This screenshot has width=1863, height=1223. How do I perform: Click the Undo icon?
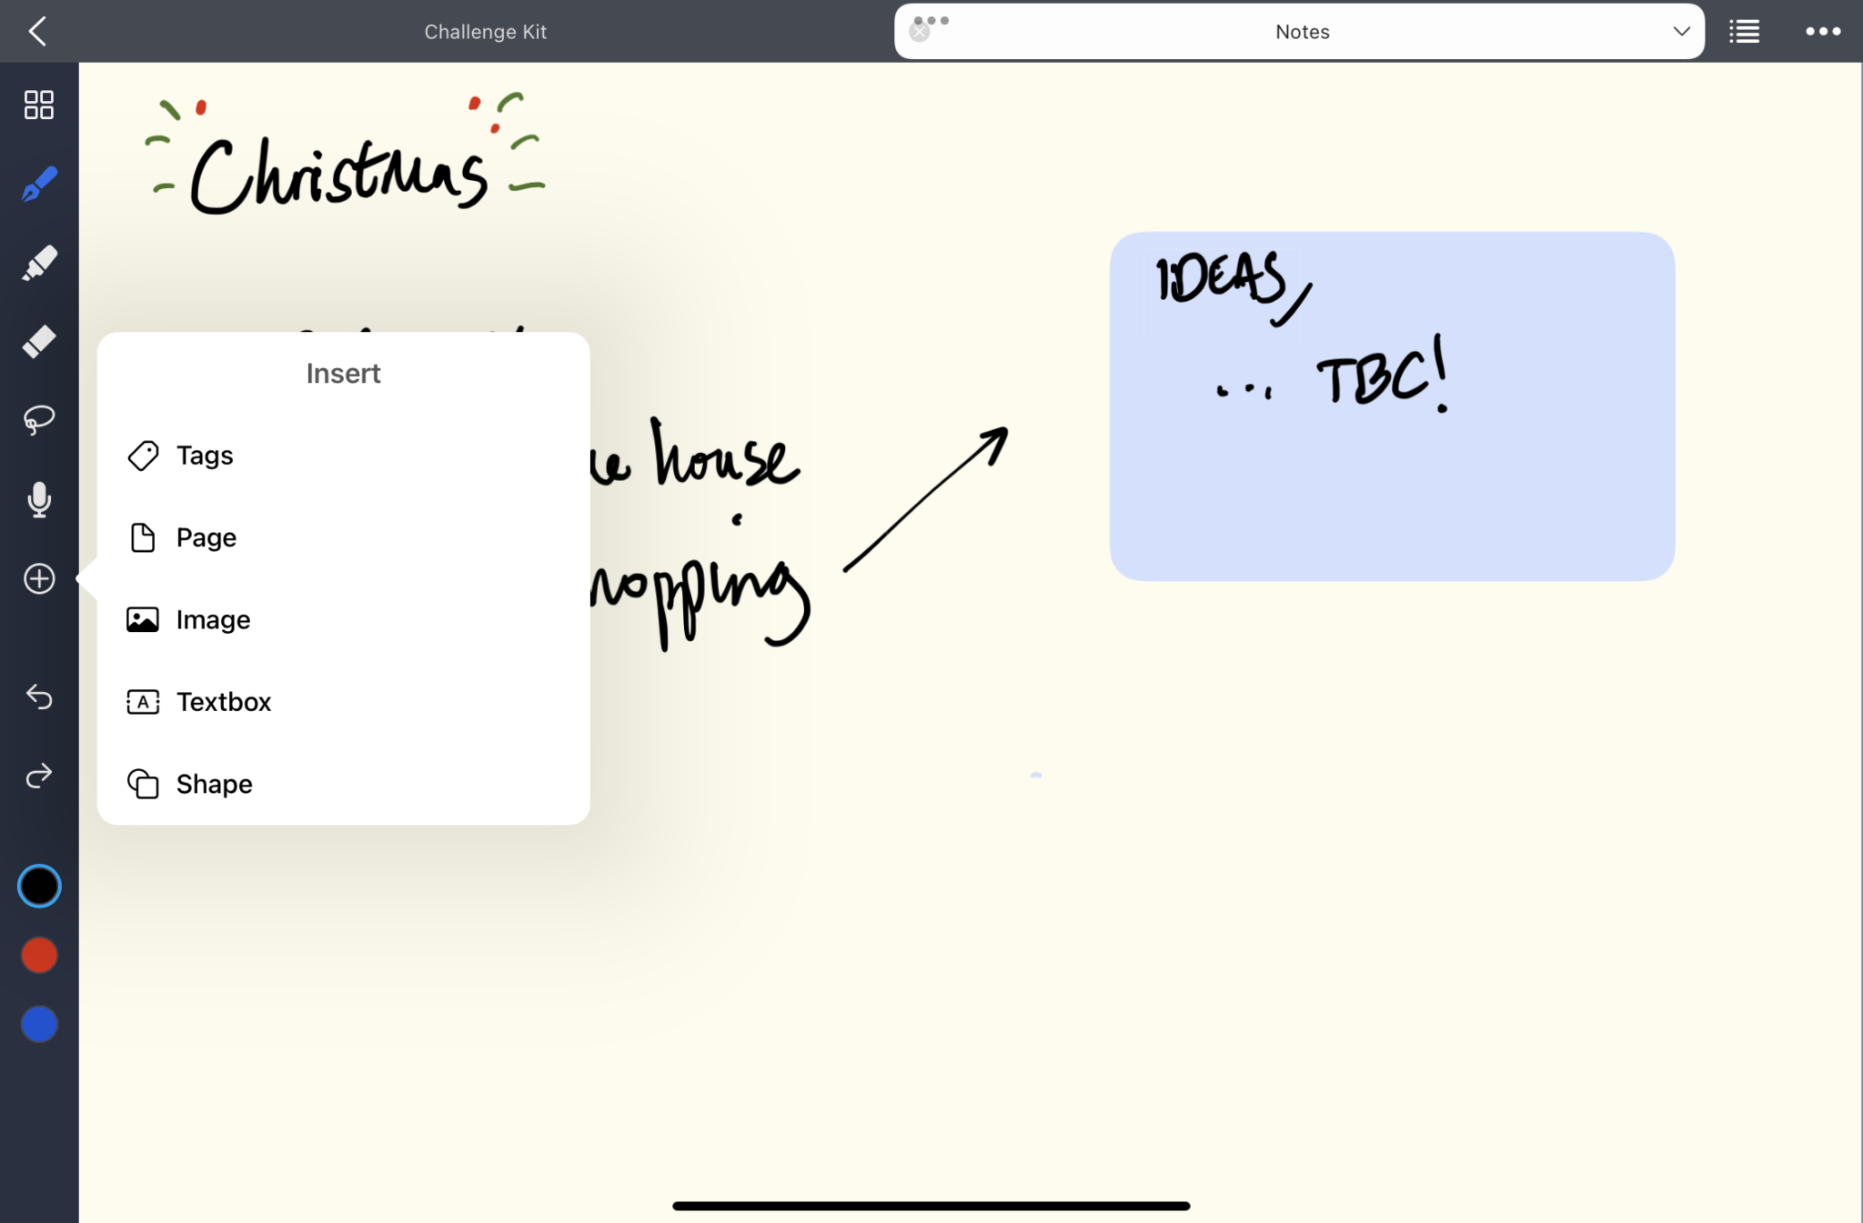click(38, 697)
